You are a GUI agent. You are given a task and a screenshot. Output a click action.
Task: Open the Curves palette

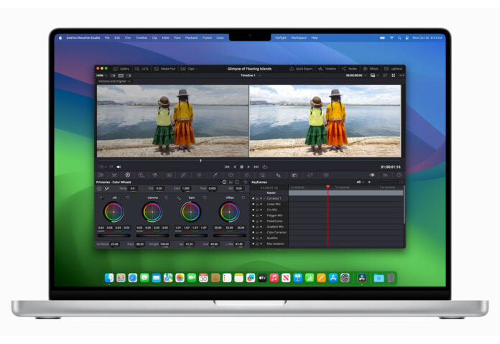[x=183, y=175]
